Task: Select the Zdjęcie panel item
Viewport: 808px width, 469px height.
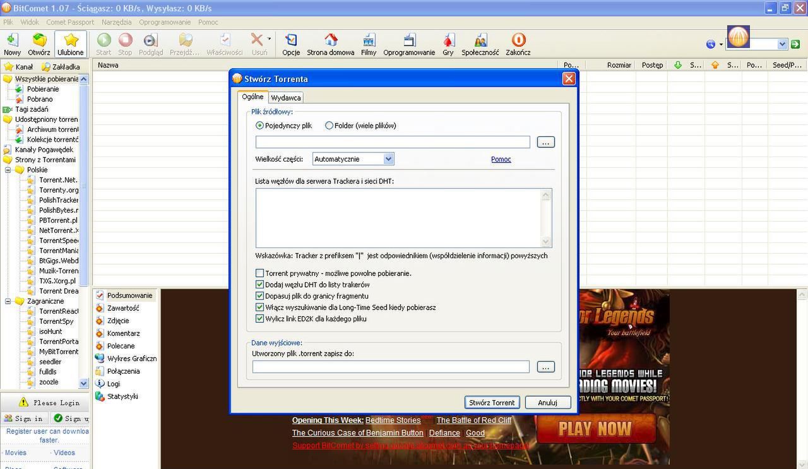Action: (x=117, y=321)
